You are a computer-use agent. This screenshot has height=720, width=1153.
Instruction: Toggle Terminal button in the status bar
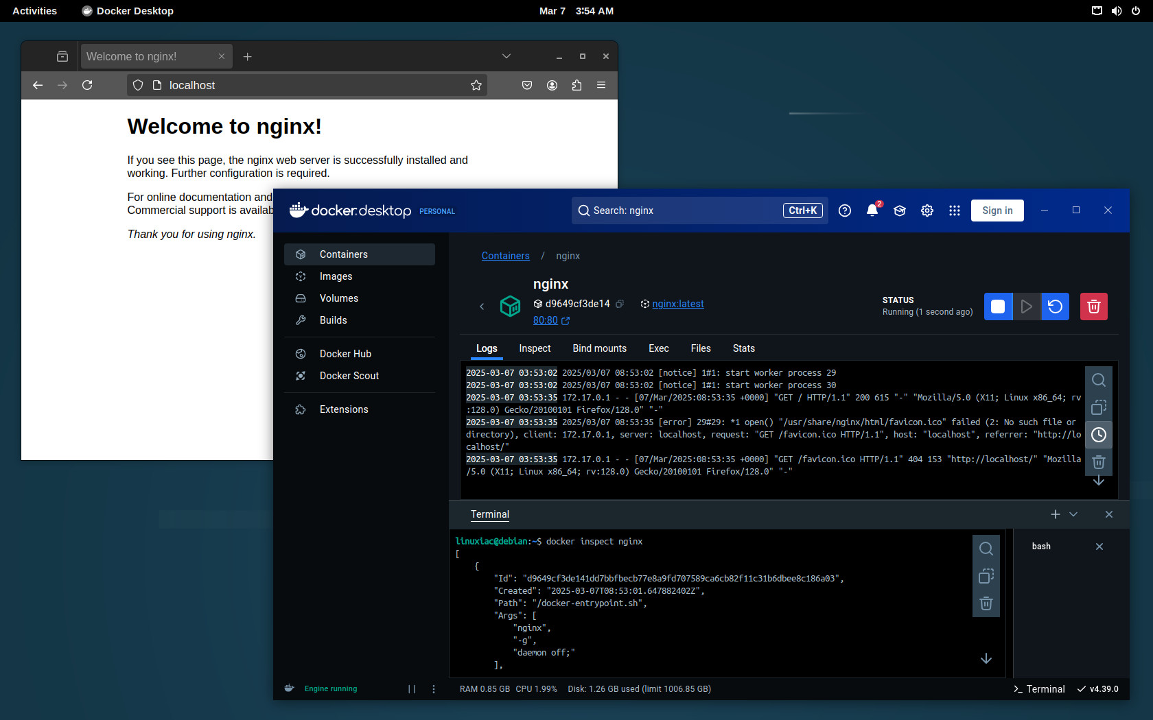pyautogui.click(x=1039, y=689)
